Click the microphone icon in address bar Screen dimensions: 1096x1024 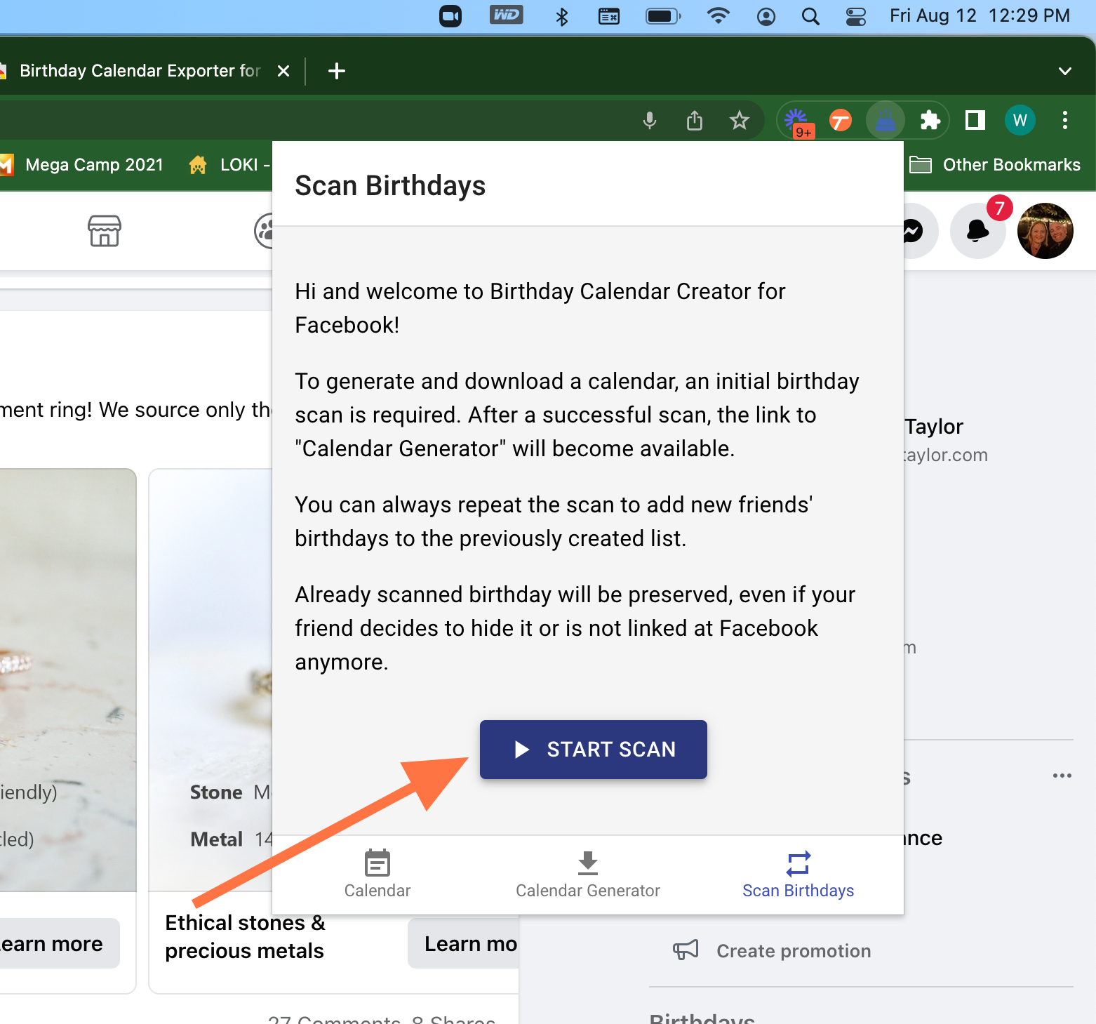click(650, 121)
